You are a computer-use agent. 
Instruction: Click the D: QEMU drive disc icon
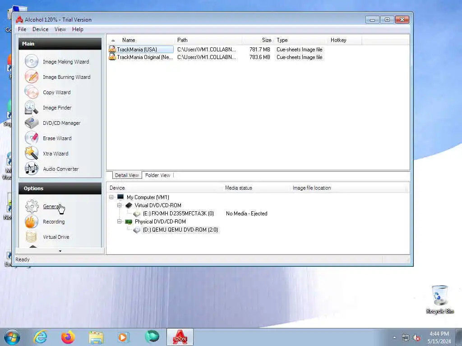click(137, 230)
